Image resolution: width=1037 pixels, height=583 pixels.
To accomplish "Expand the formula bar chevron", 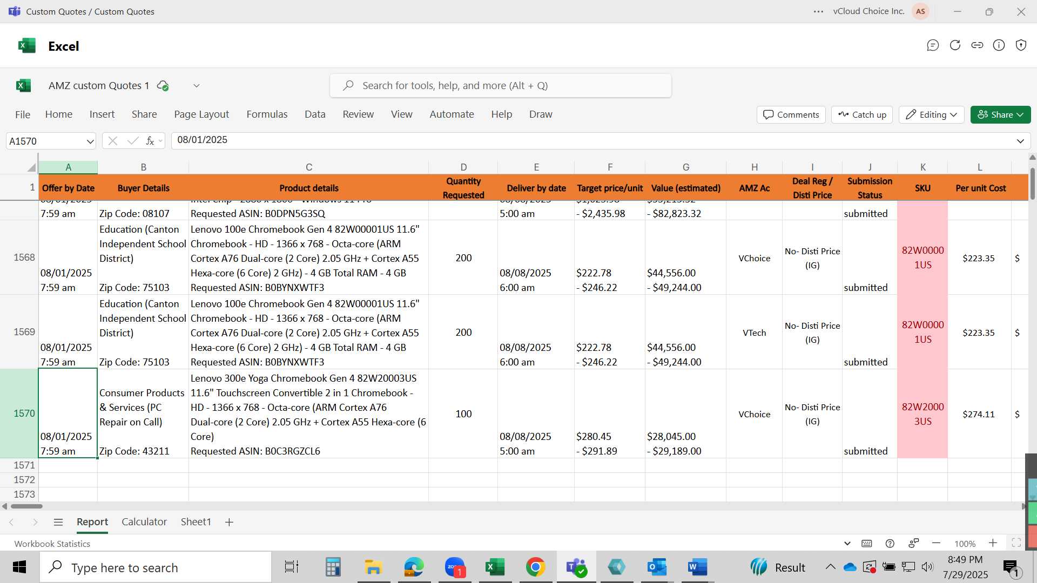I will pos(1020,141).
